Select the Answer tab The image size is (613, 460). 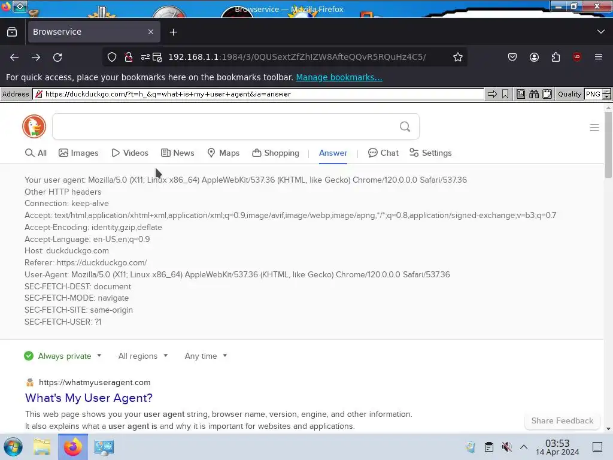(x=333, y=153)
